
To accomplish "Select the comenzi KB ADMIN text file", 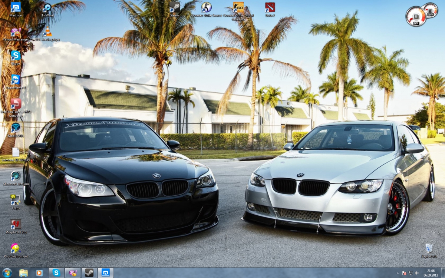I will [16, 154].
